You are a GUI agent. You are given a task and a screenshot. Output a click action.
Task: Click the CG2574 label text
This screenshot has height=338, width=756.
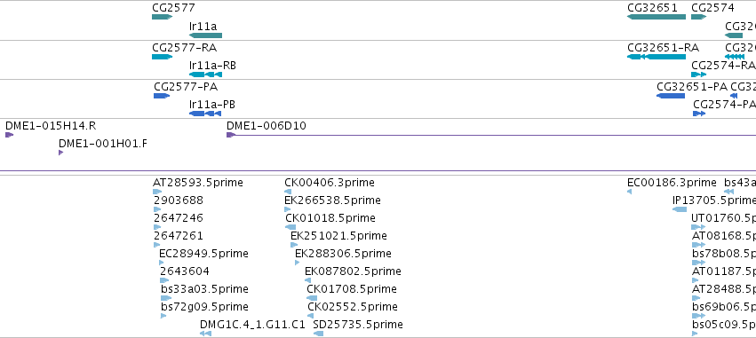pyautogui.click(x=712, y=8)
